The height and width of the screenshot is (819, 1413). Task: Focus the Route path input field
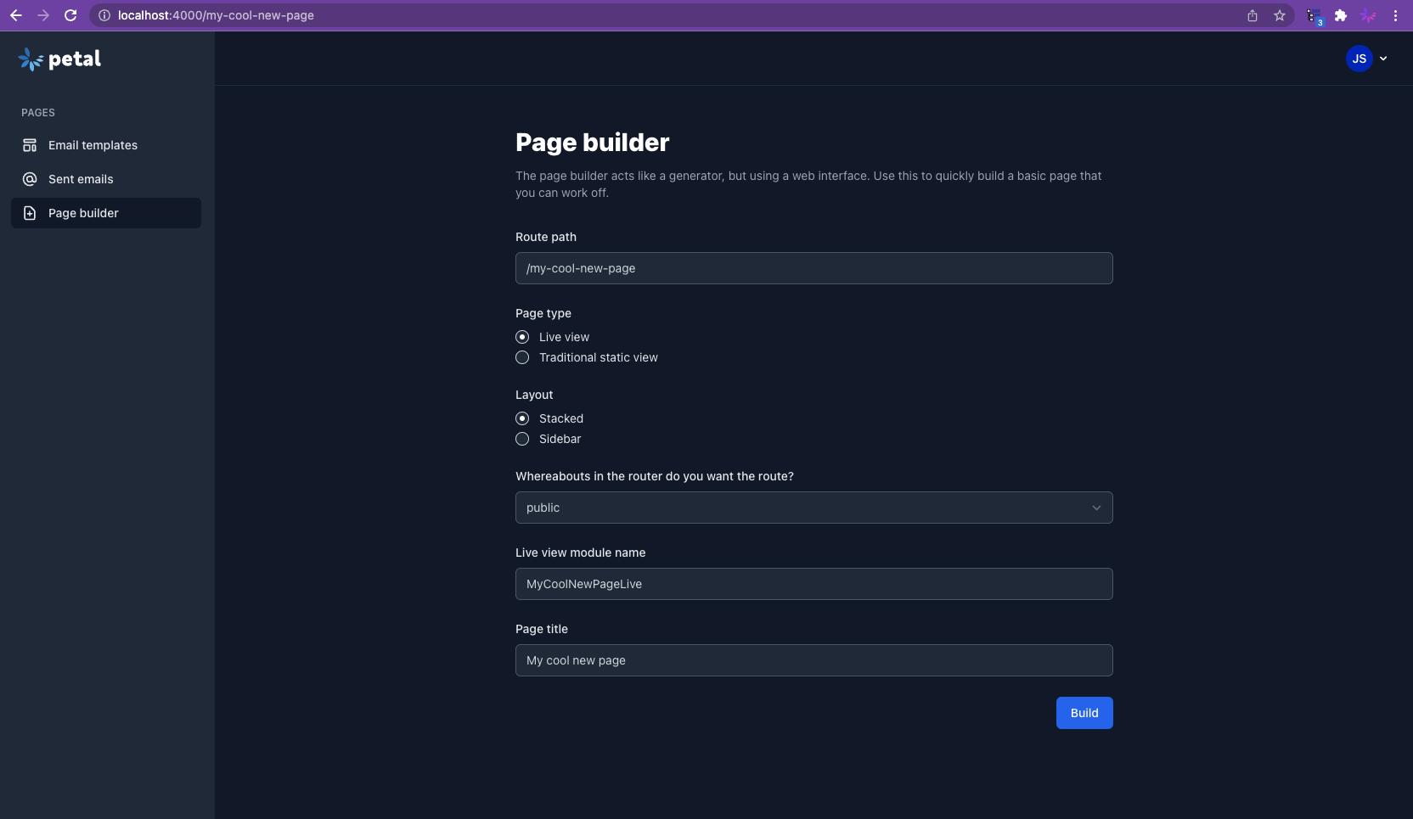[813, 268]
